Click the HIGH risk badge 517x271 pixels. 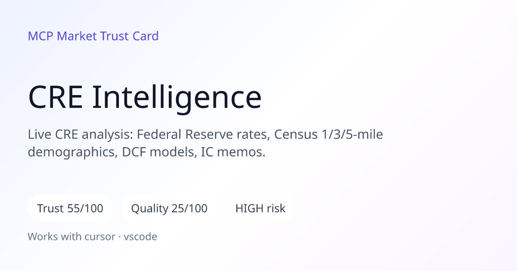coord(260,209)
